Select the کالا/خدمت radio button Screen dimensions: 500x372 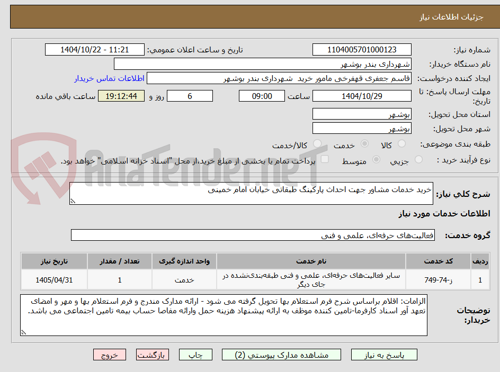click(317, 143)
